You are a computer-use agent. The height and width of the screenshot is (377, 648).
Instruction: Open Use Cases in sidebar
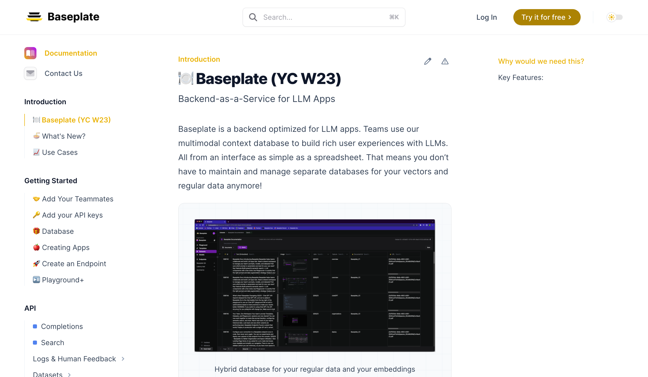55,152
